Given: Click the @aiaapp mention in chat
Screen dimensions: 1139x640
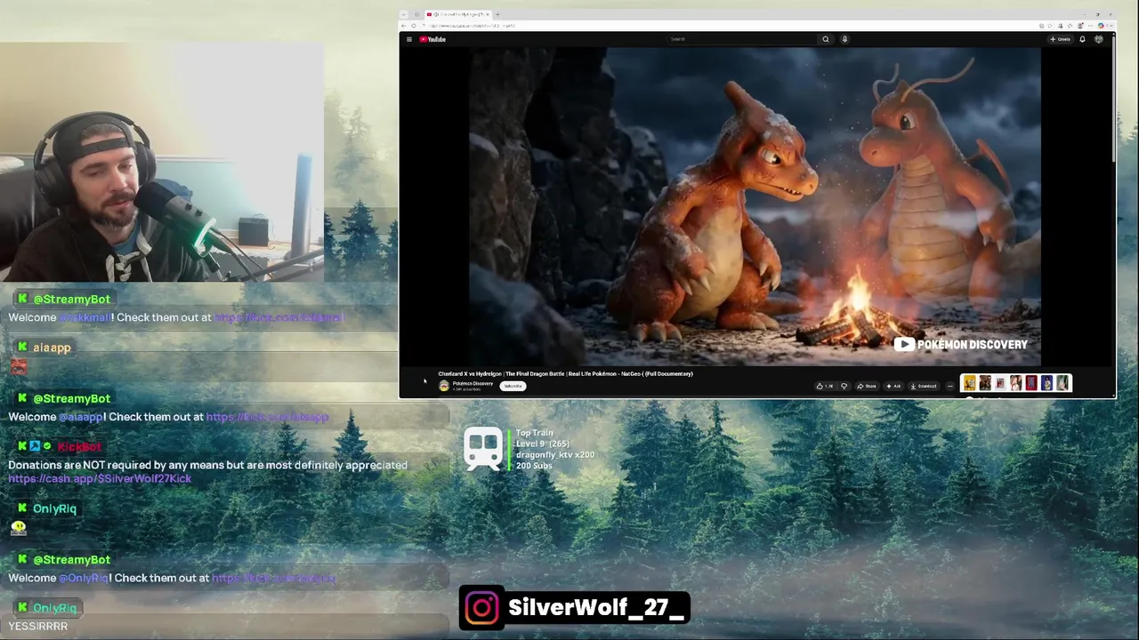Looking at the screenshot, I should point(81,416).
